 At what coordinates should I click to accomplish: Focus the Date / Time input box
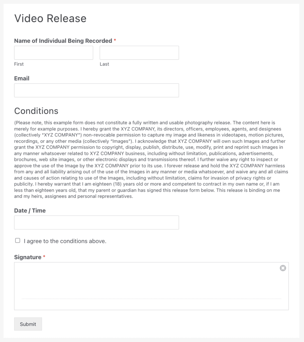tap(96, 222)
